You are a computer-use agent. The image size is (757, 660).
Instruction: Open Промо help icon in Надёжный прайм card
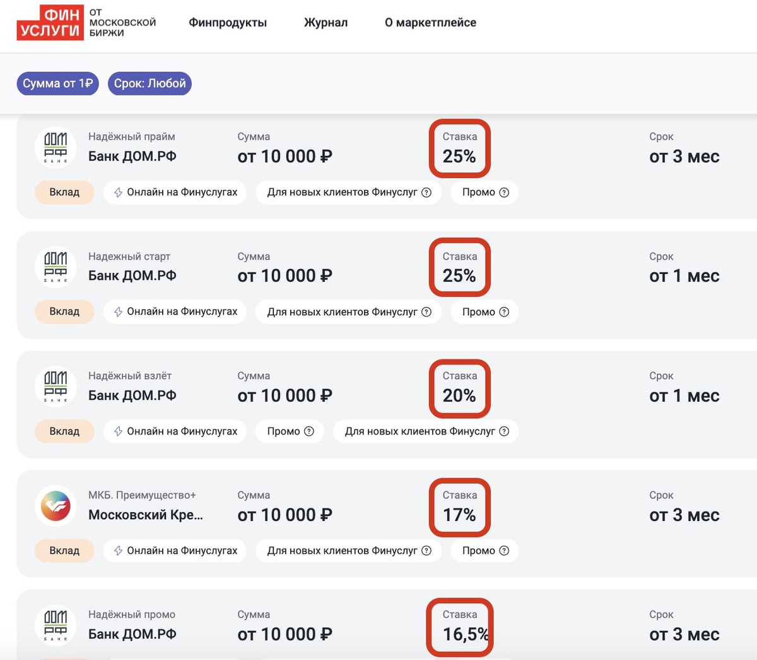pos(504,193)
